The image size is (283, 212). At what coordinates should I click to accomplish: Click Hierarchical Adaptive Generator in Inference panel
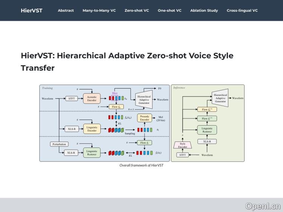pos(220,98)
